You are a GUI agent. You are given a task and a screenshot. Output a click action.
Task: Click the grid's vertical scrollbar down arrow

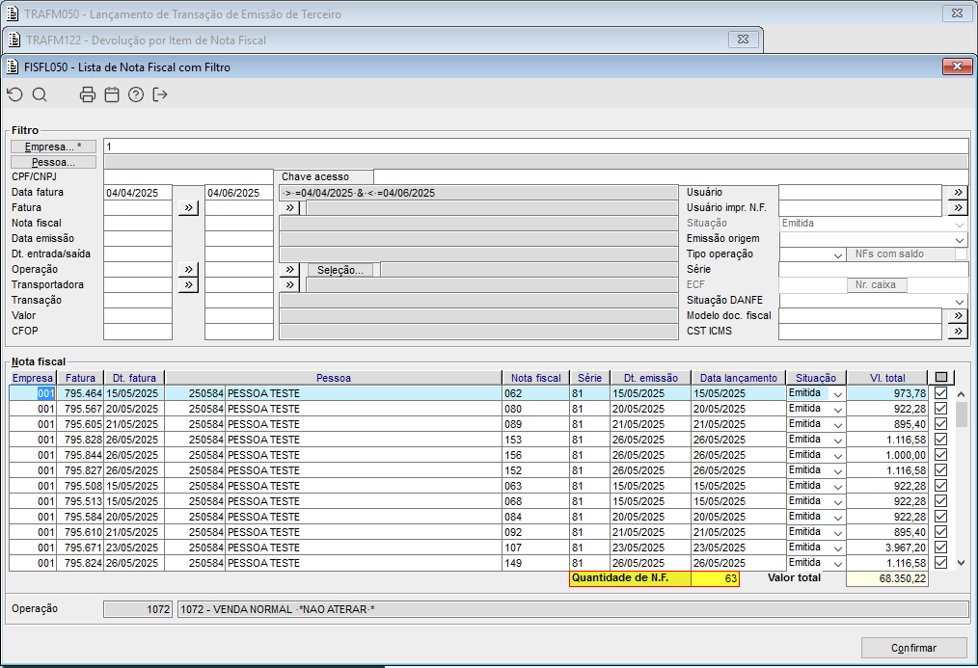point(961,562)
